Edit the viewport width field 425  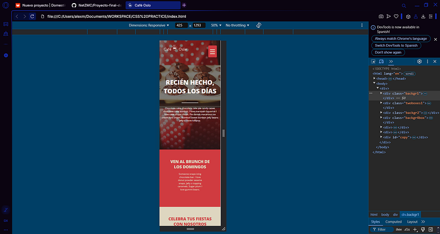tap(181, 25)
